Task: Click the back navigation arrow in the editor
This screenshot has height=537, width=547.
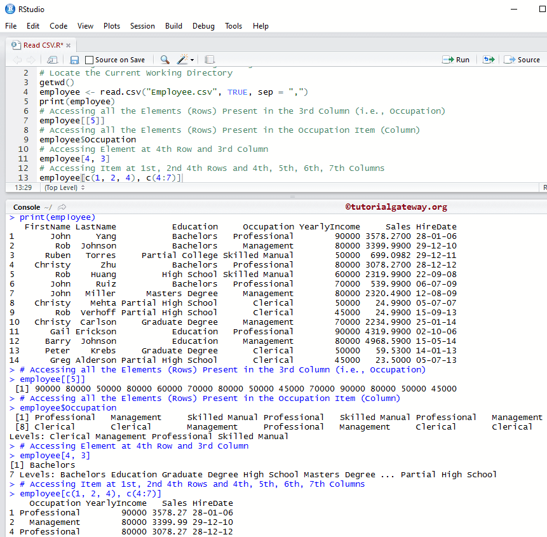Action: 18,59
